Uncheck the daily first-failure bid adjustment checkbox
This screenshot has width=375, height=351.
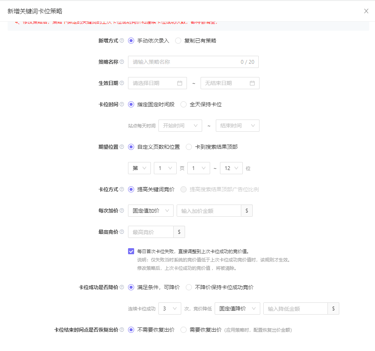point(131,250)
